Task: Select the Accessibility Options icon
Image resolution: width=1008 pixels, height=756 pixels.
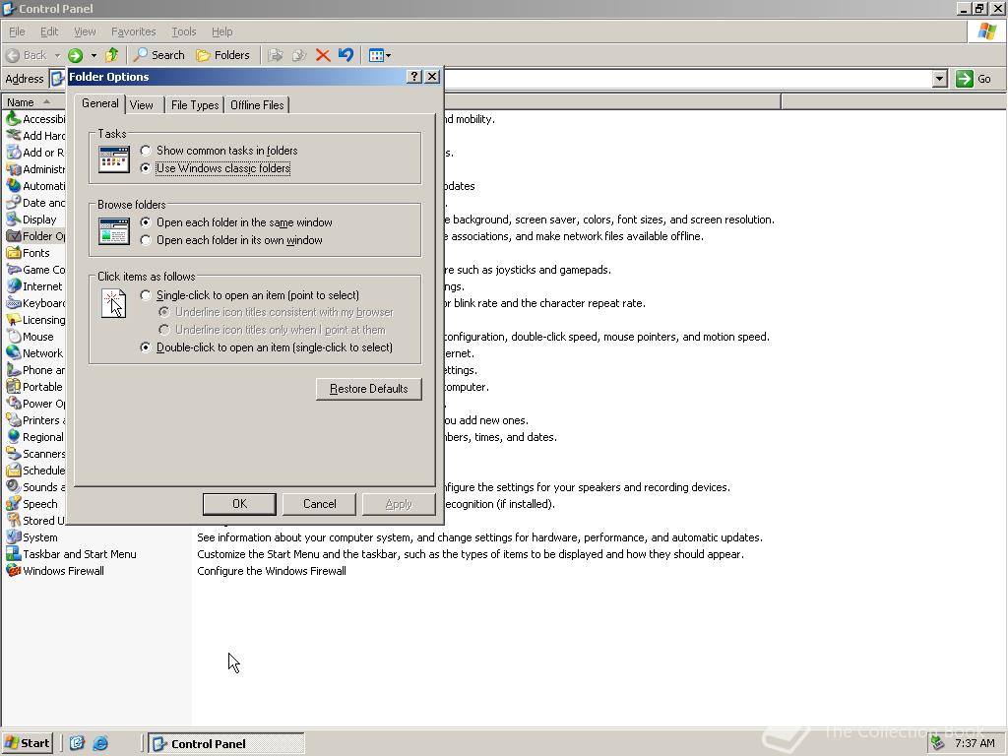Action: coord(14,119)
